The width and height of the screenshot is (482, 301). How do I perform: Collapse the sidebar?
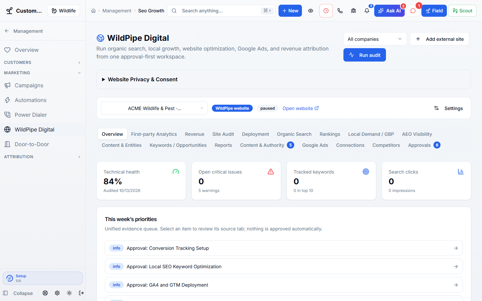(x=18, y=293)
